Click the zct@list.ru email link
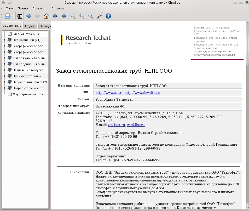This screenshot has width=249, height=211. (136, 125)
